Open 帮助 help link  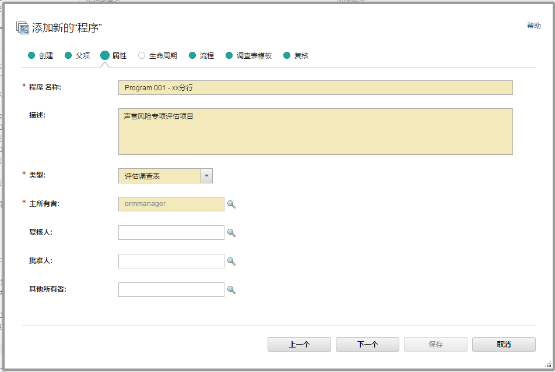pyautogui.click(x=533, y=26)
